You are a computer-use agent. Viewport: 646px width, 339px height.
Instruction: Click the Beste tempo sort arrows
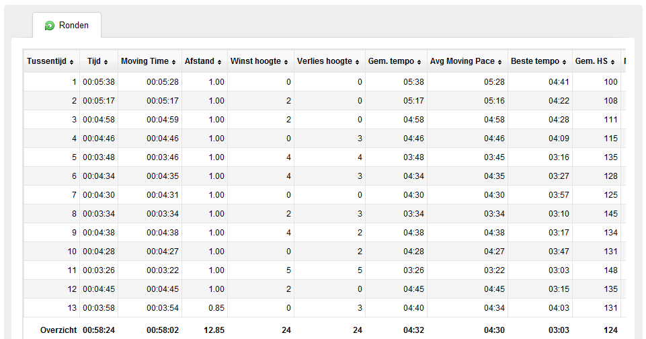[565, 62]
